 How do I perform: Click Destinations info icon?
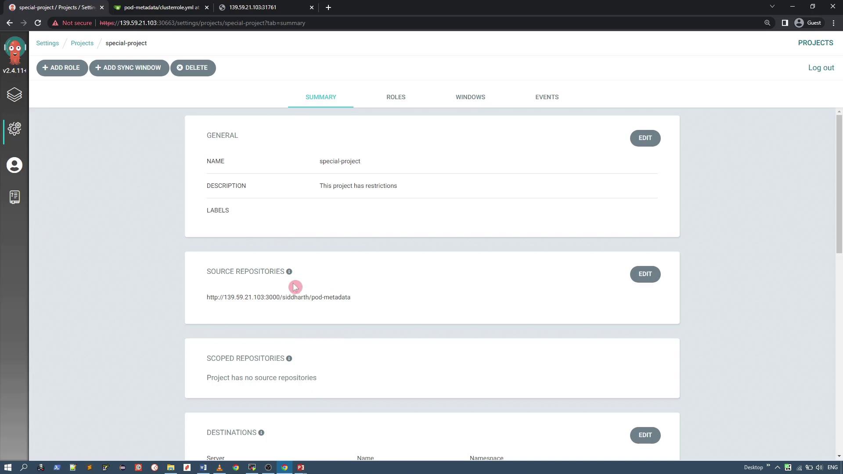[261, 433]
